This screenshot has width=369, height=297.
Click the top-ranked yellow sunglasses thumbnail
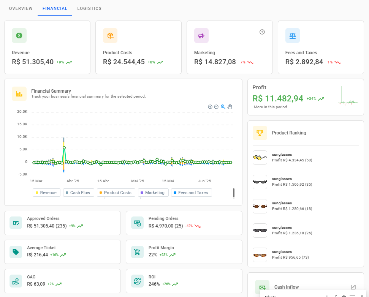coord(260,158)
